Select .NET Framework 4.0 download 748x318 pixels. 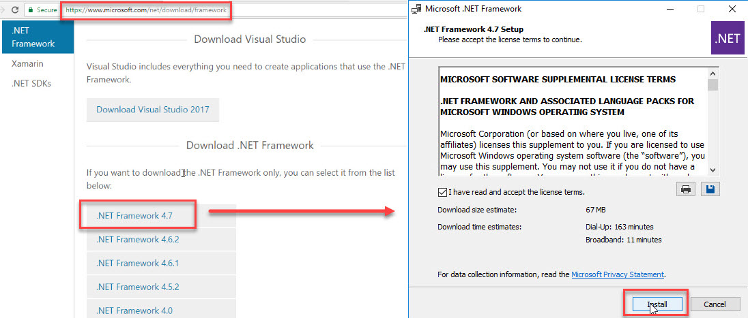161,309
